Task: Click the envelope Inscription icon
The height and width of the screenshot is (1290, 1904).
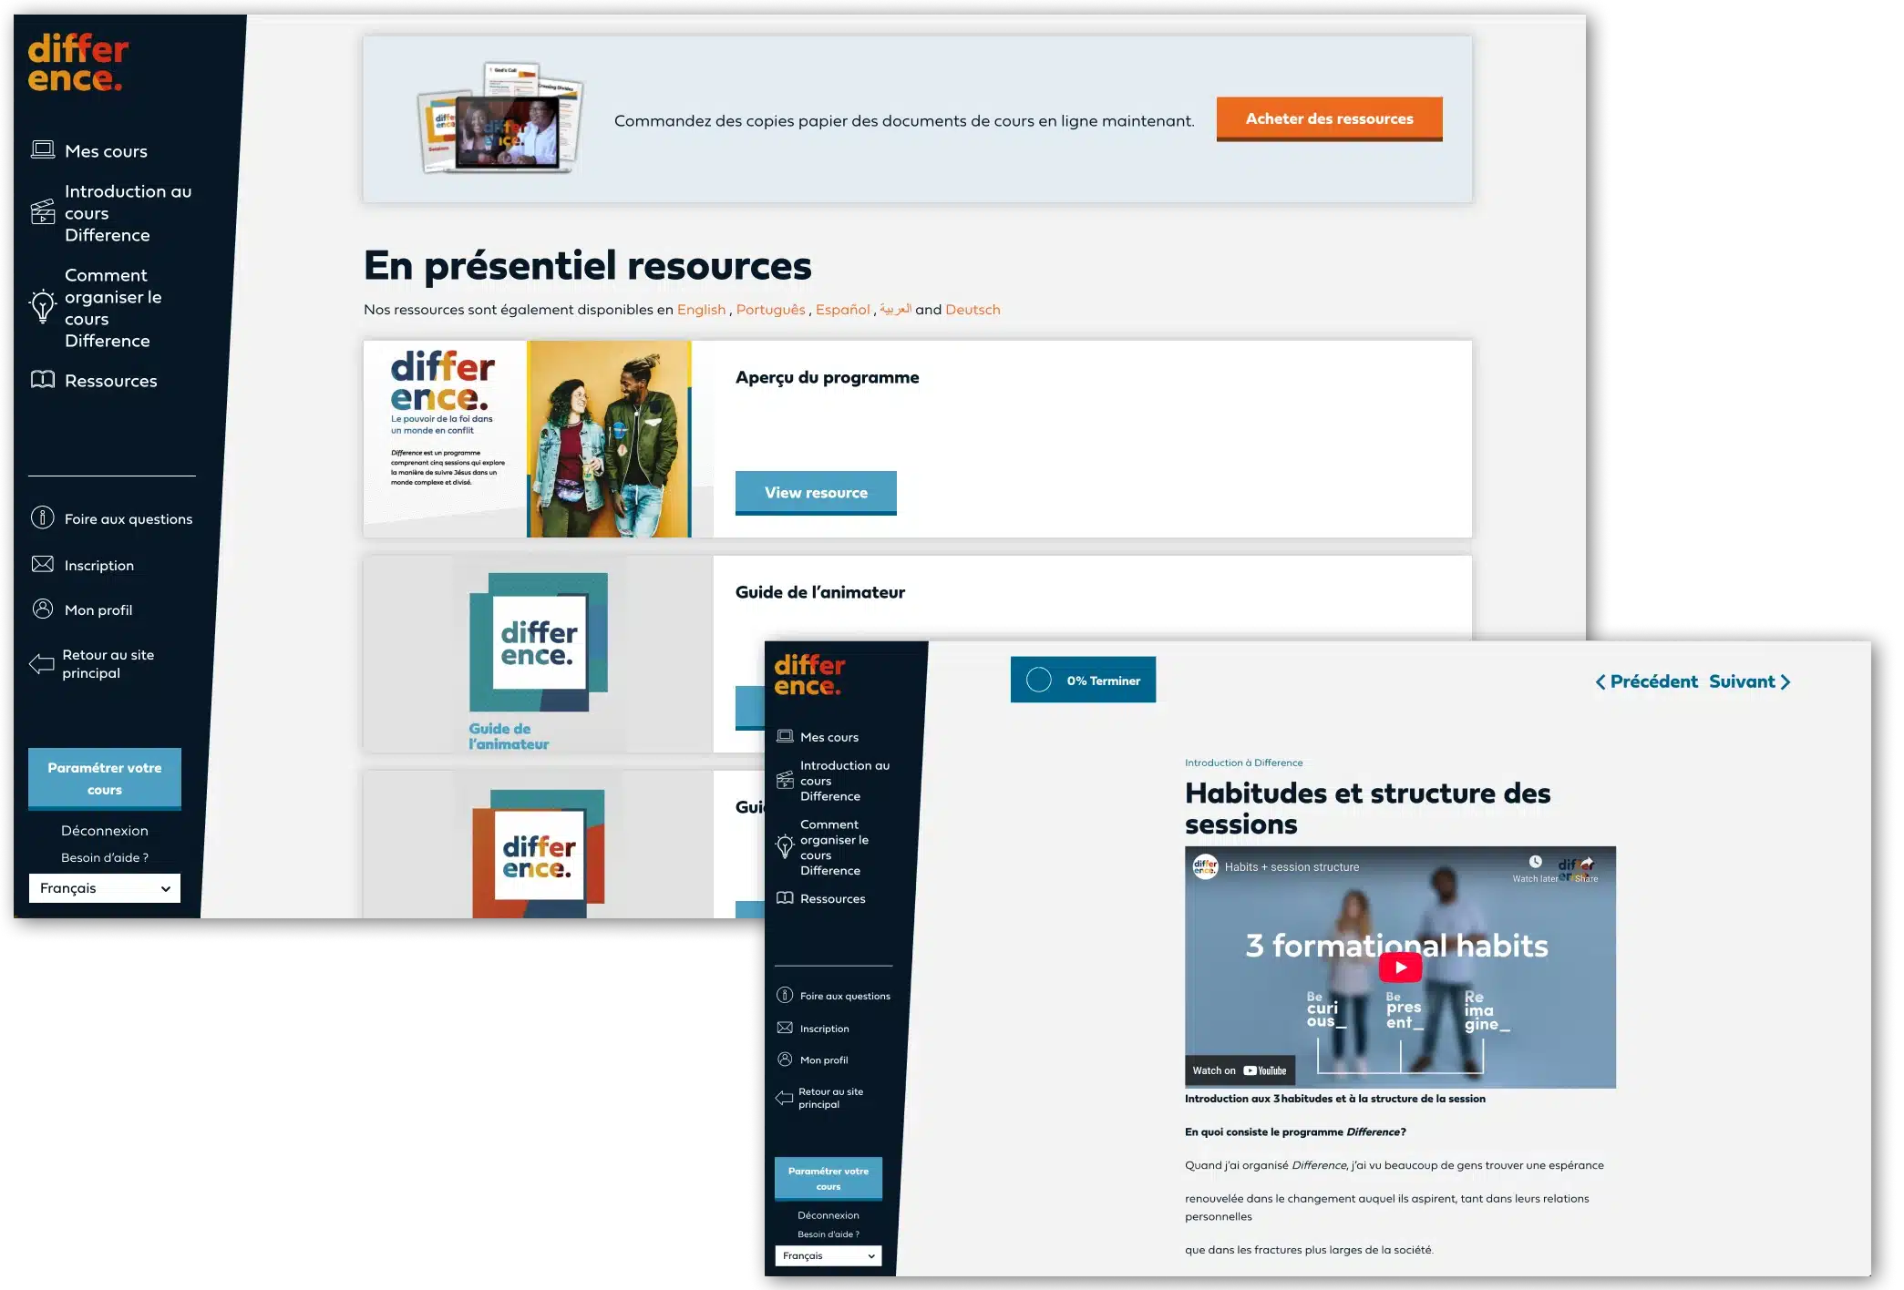Action: (x=43, y=565)
